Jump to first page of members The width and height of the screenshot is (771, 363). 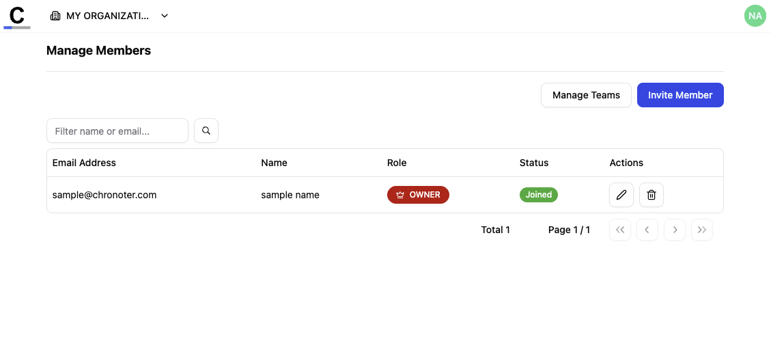[619, 230]
